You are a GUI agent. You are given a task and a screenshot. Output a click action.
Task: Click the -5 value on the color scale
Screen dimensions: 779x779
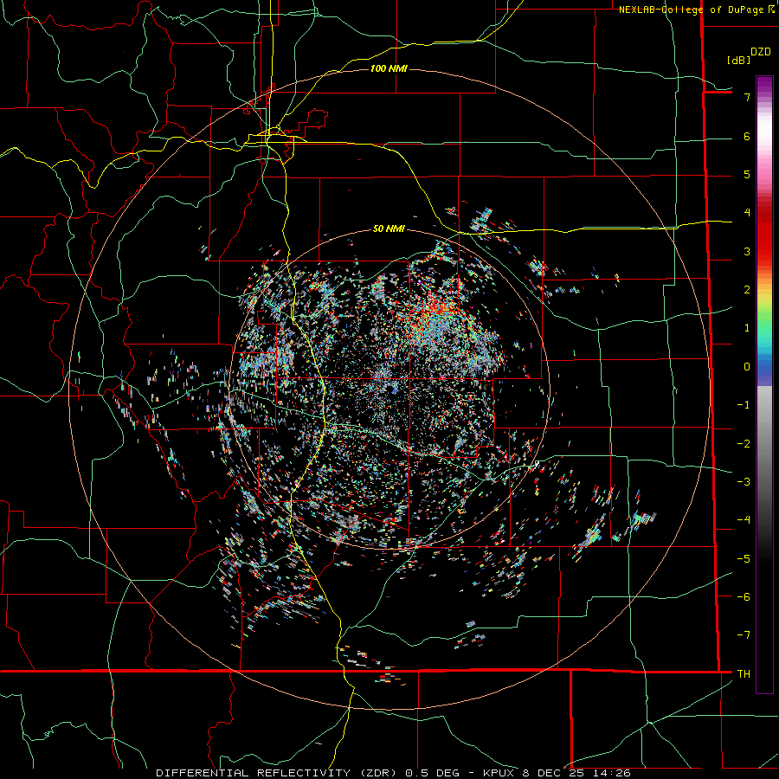[x=744, y=559]
